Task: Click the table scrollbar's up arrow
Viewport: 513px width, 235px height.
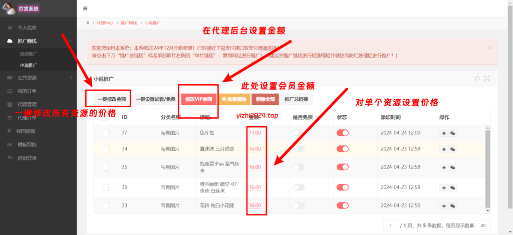Action: click(487, 128)
